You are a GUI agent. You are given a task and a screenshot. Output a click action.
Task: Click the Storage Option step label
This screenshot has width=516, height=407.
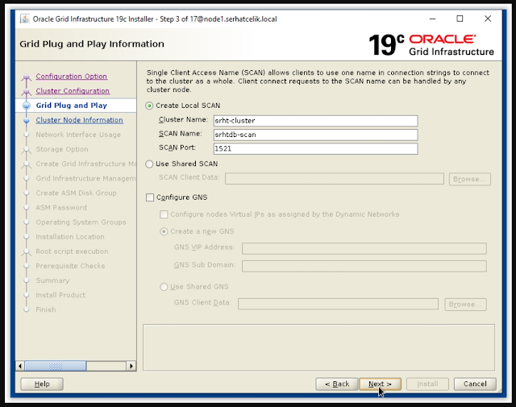[62, 149]
